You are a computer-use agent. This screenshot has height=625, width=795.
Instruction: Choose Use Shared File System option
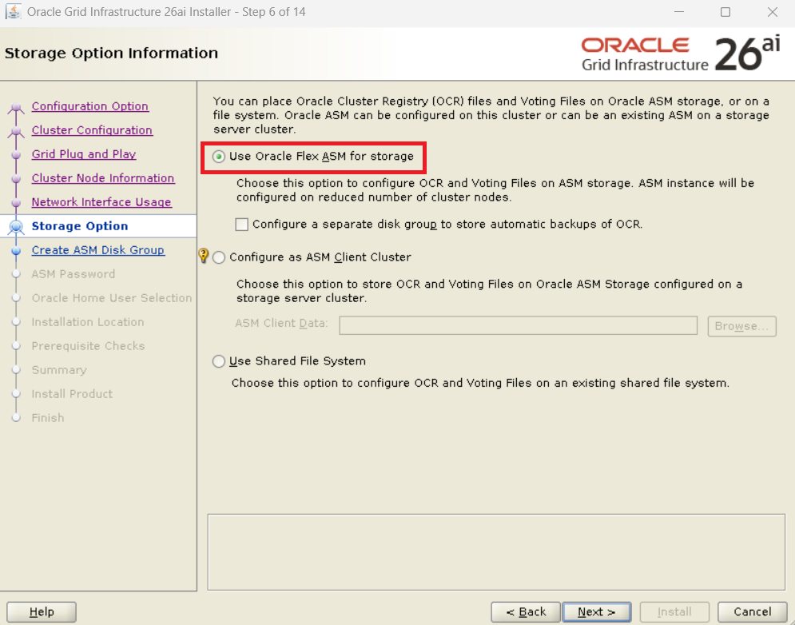[219, 361]
